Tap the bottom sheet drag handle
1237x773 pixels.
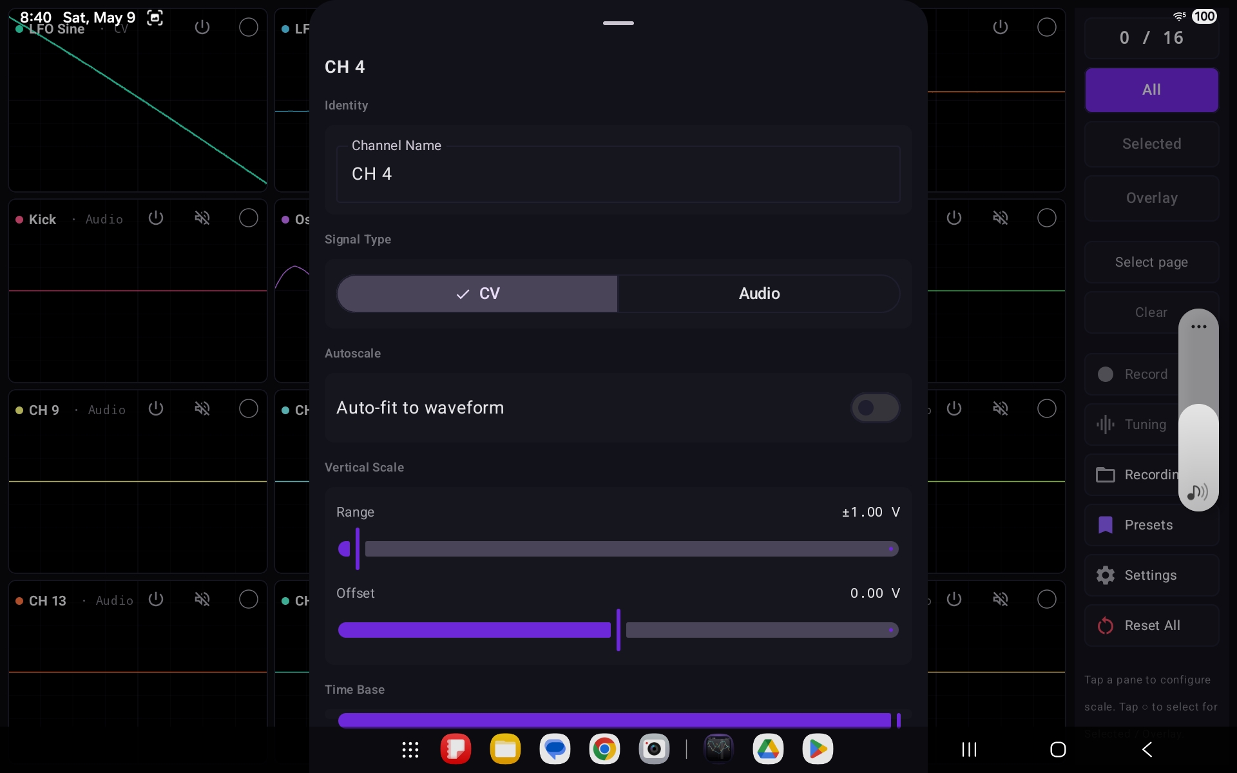click(618, 23)
